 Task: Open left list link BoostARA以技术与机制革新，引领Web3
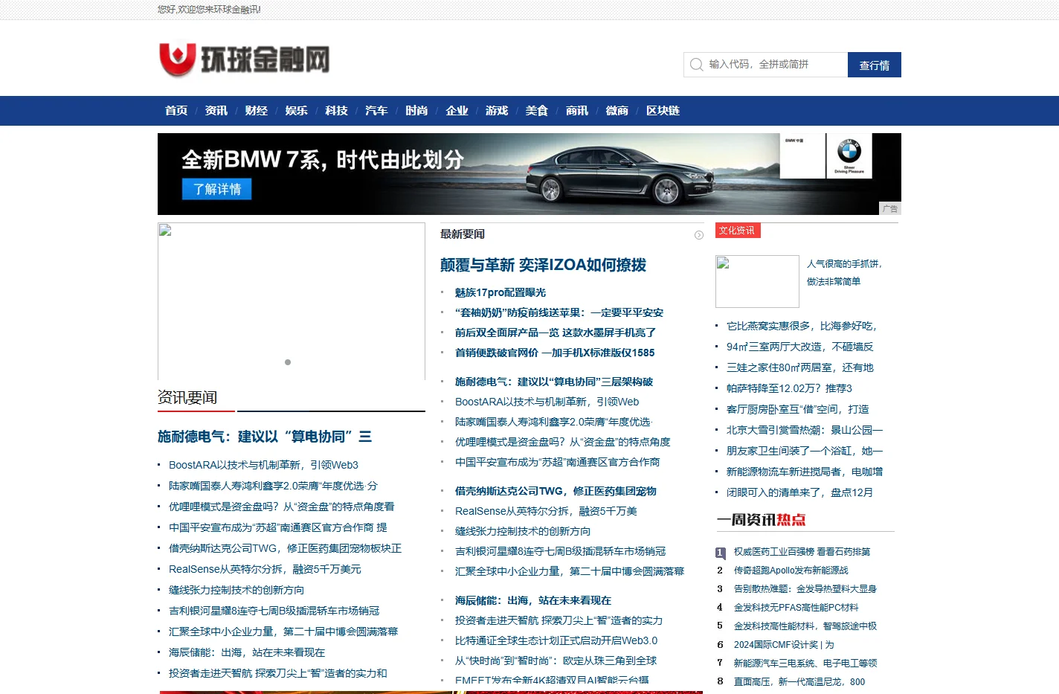[263, 465]
